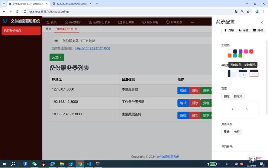Switch to the 首页 page tab
Viewport: 268px width, 168px height.
pyautogui.click(x=48, y=29)
